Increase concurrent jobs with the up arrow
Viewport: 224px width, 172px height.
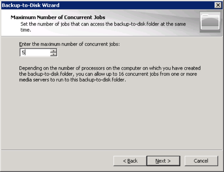coord(53,51)
